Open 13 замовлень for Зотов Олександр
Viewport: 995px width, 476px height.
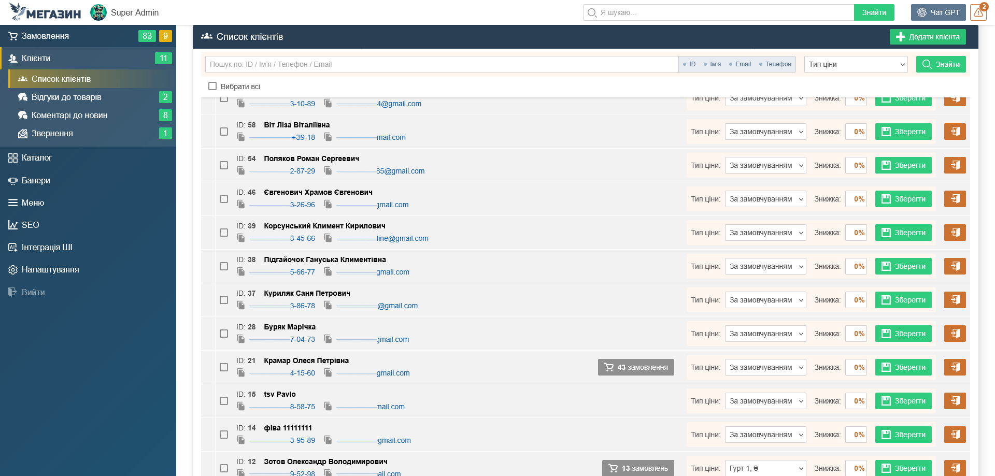click(x=638, y=468)
